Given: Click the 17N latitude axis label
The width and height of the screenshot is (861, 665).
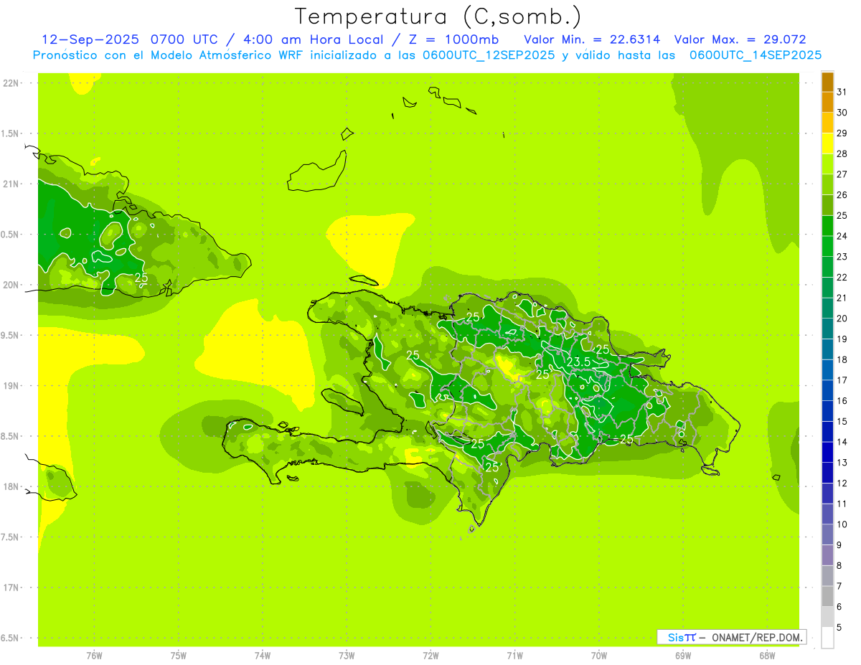Looking at the screenshot, I should [11, 588].
